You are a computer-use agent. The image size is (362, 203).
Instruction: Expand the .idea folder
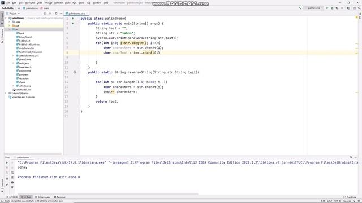(x=10, y=22)
